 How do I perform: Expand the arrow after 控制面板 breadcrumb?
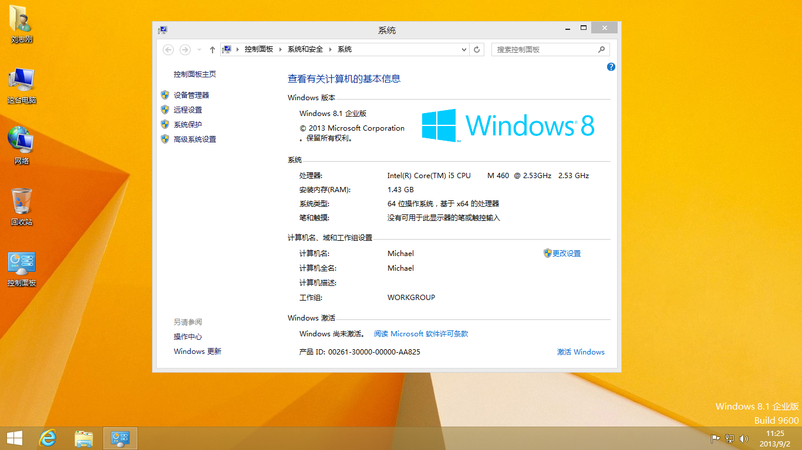(281, 50)
